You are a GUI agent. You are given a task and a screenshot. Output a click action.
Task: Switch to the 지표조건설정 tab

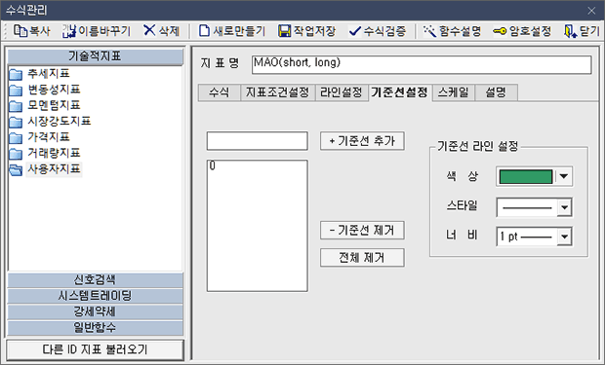click(x=278, y=92)
